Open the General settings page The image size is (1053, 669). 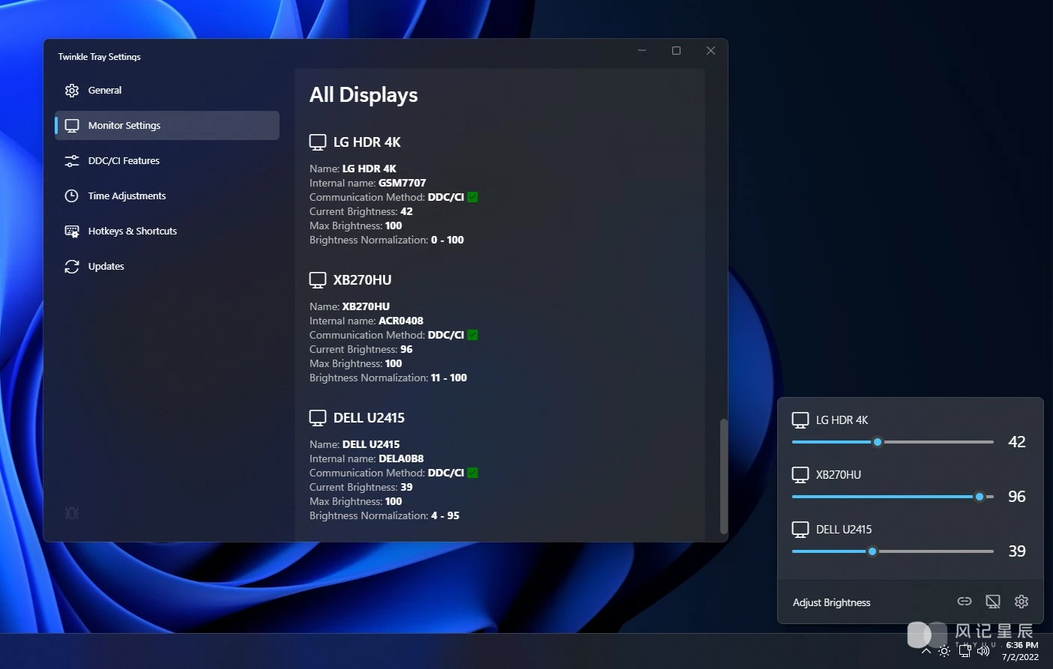click(x=167, y=91)
